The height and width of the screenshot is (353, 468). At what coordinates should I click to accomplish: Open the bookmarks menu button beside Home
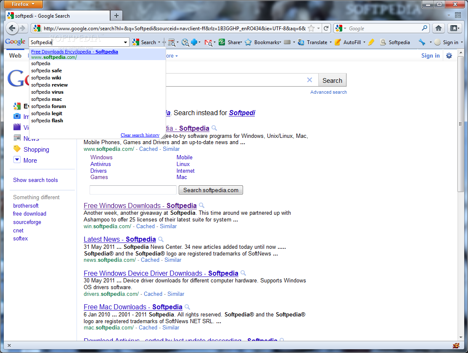455,28
